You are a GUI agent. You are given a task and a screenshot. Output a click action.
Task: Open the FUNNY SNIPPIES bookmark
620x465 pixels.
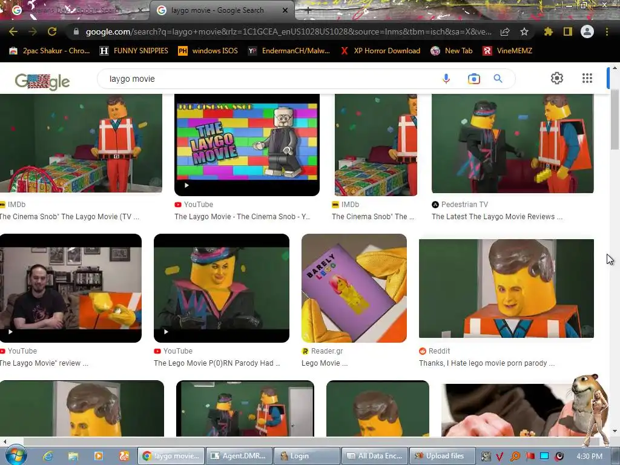coord(134,51)
